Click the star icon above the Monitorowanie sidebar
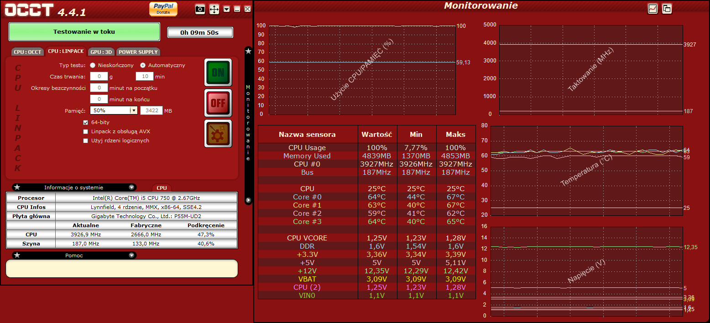710x323 pixels. pos(248,51)
